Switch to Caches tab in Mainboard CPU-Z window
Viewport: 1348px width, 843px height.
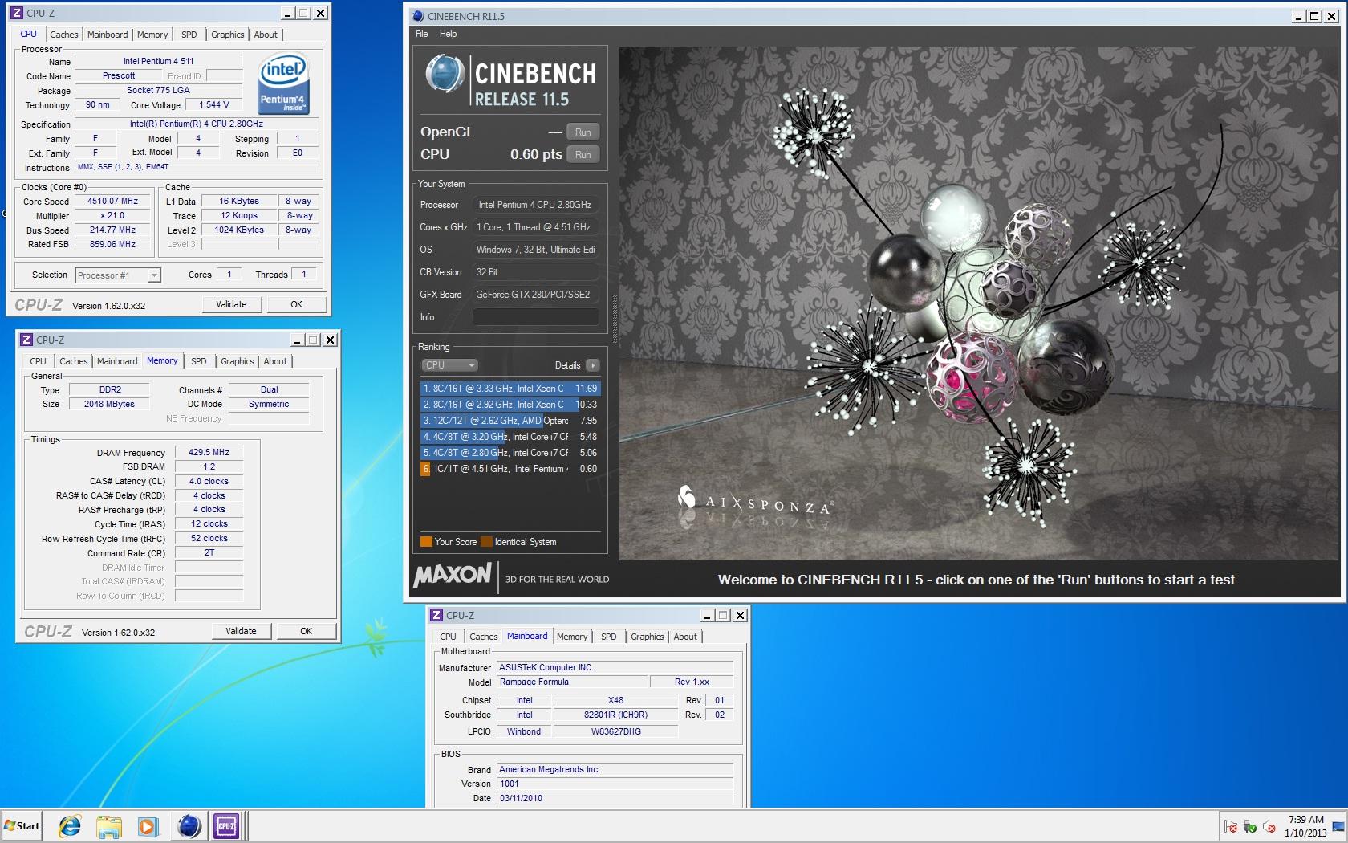[x=484, y=637]
